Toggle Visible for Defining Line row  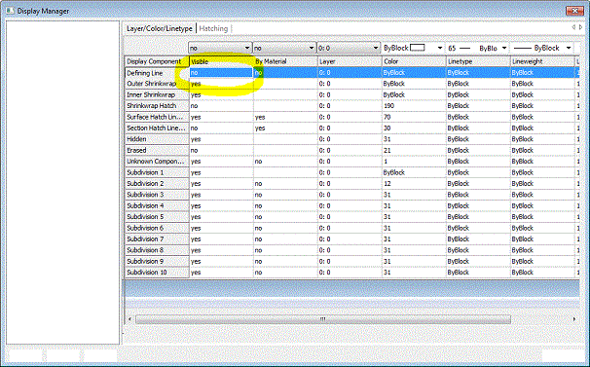coord(221,73)
